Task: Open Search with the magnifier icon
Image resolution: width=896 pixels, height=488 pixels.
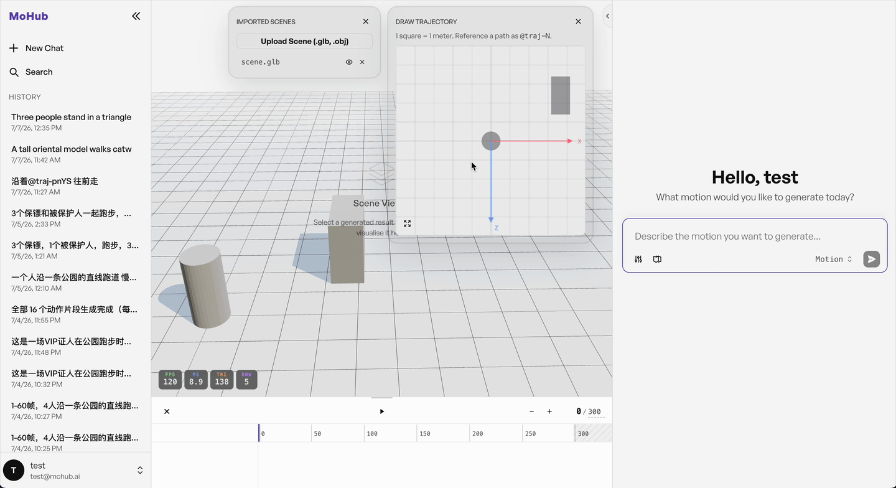Action: point(14,72)
